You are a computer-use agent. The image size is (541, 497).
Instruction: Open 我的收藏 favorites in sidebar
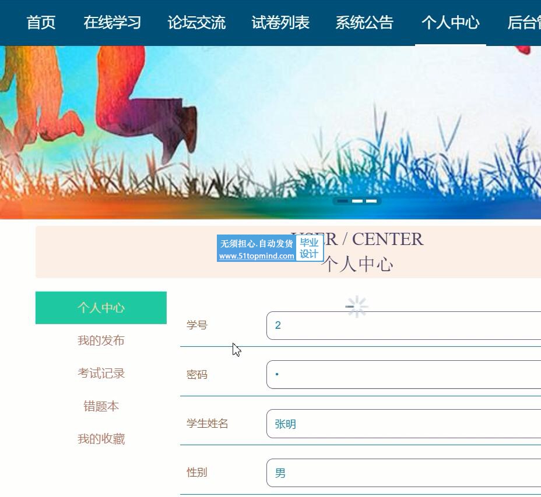[x=101, y=439]
